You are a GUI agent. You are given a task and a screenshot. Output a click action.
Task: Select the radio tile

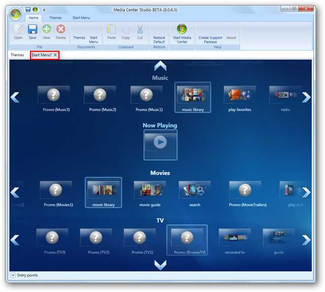point(285,99)
